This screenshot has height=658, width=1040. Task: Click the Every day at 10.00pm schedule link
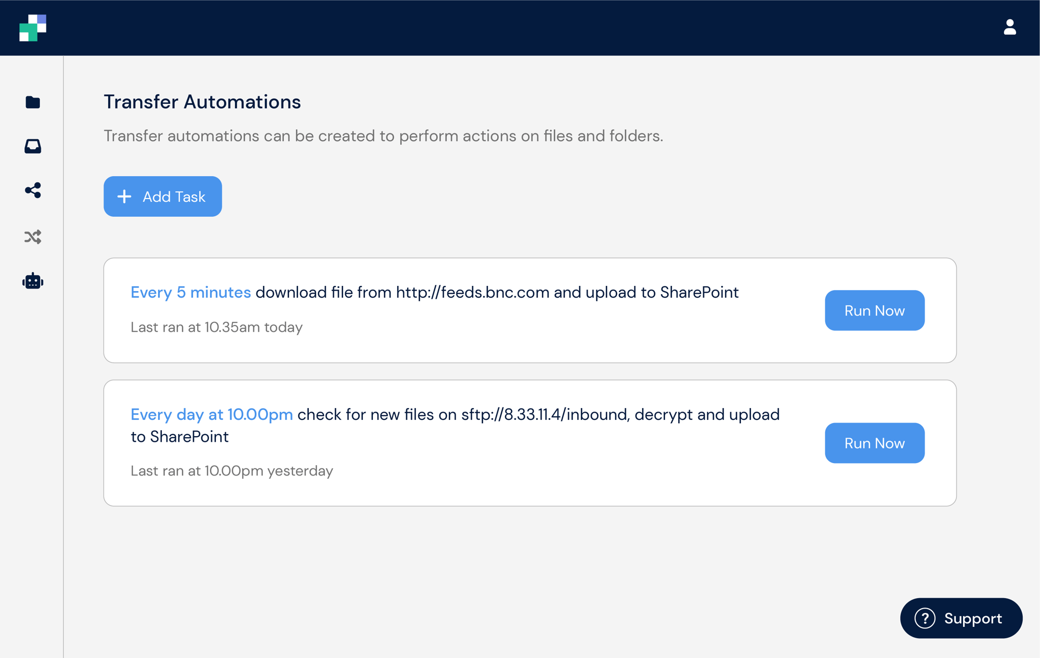(212, 414)
